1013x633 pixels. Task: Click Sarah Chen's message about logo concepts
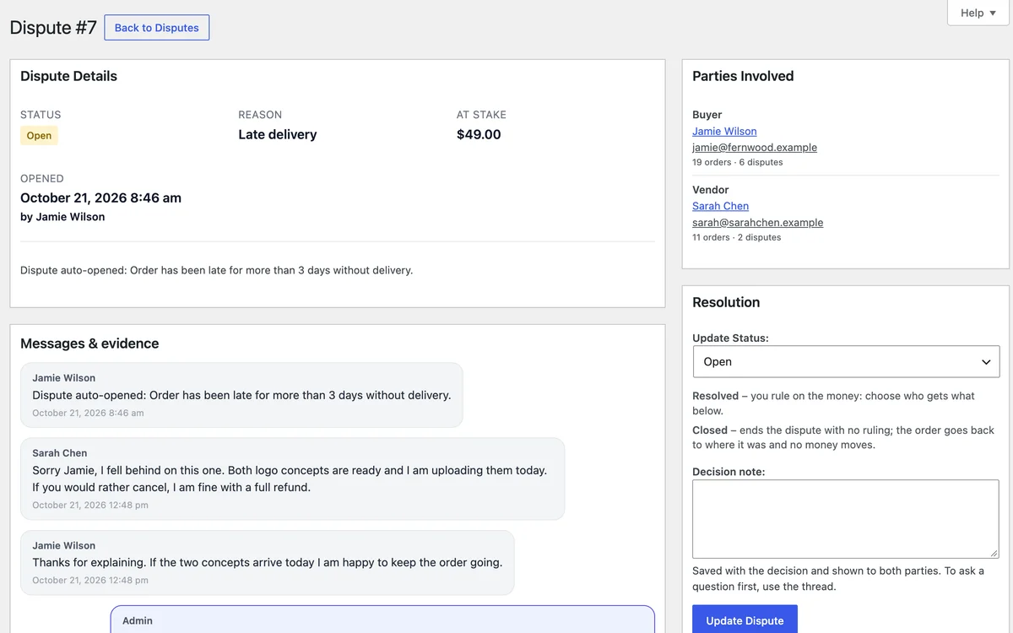292,479
